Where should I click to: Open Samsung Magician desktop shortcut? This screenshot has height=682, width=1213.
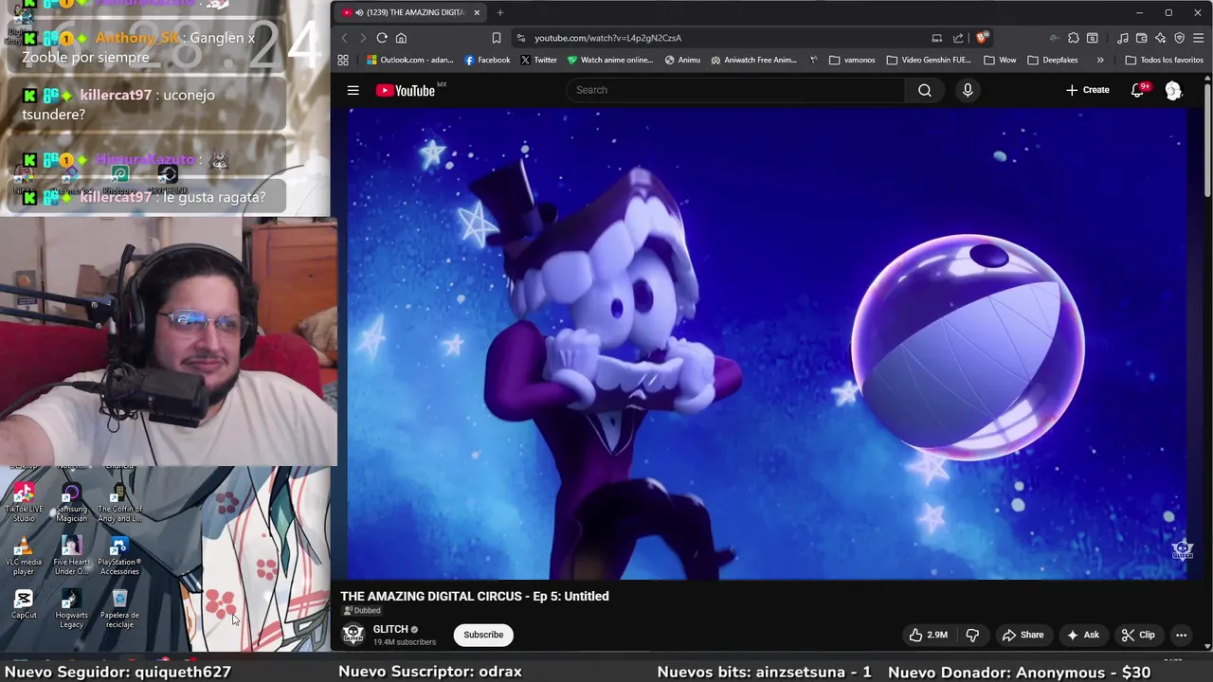click(x=71, y=502)
